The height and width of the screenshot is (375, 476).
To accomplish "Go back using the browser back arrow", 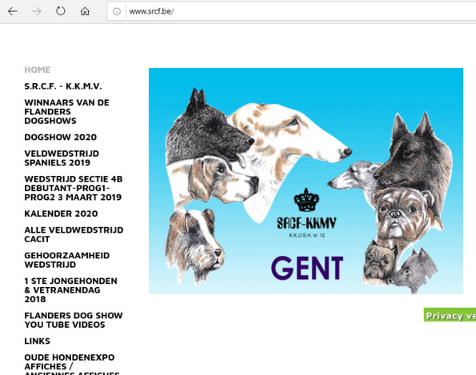I will pyautogui.click(x=13, y=11).
